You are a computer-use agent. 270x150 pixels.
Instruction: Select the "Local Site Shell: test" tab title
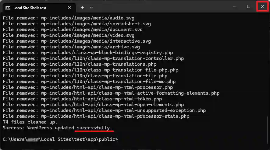tap(30, 8)
